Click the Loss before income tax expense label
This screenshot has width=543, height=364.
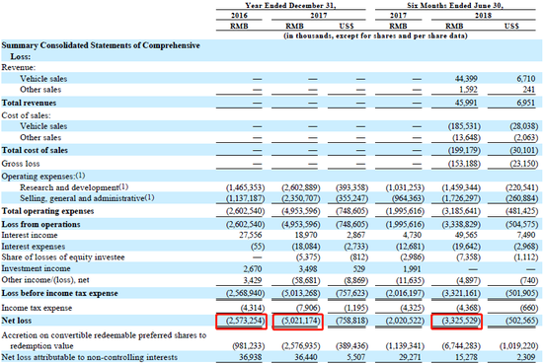[59, 293]
